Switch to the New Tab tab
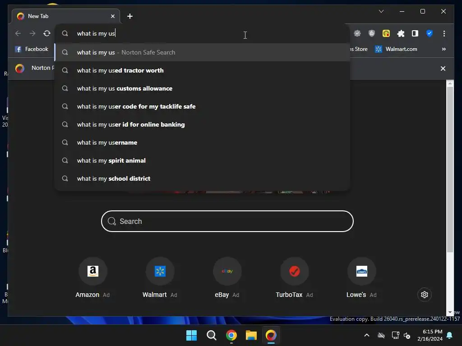The image size is (462, 346). pyautogui.click(x=66, y=16)
